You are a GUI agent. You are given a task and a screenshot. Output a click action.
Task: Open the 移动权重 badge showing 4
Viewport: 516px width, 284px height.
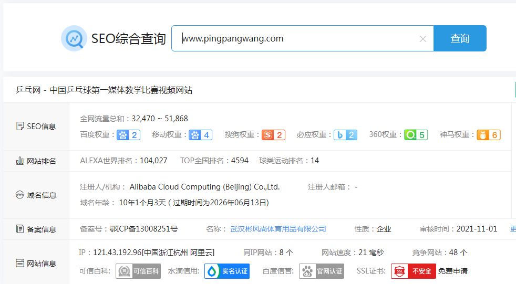point(200,135)
